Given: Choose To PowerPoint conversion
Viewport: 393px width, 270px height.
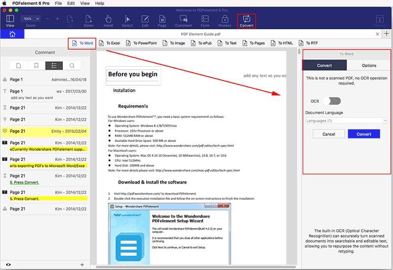Looking at the screenshot, I should 141,43.
